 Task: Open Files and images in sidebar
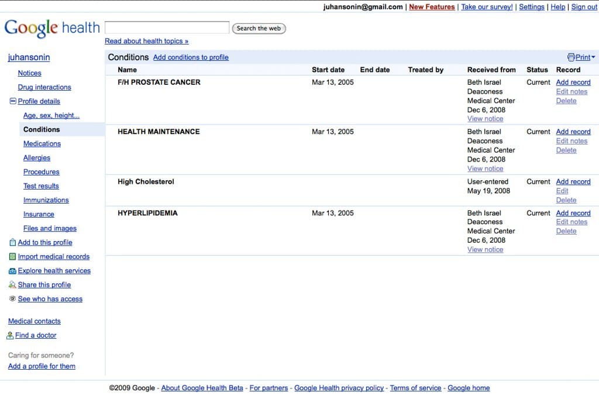pyautogui.click(x=50, y=228)
